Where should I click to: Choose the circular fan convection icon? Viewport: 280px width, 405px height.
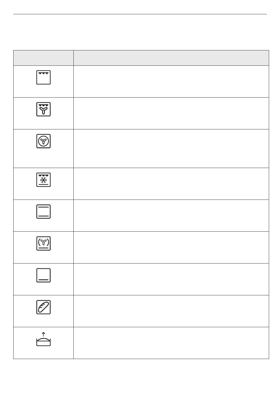click(x=43, y=141)
